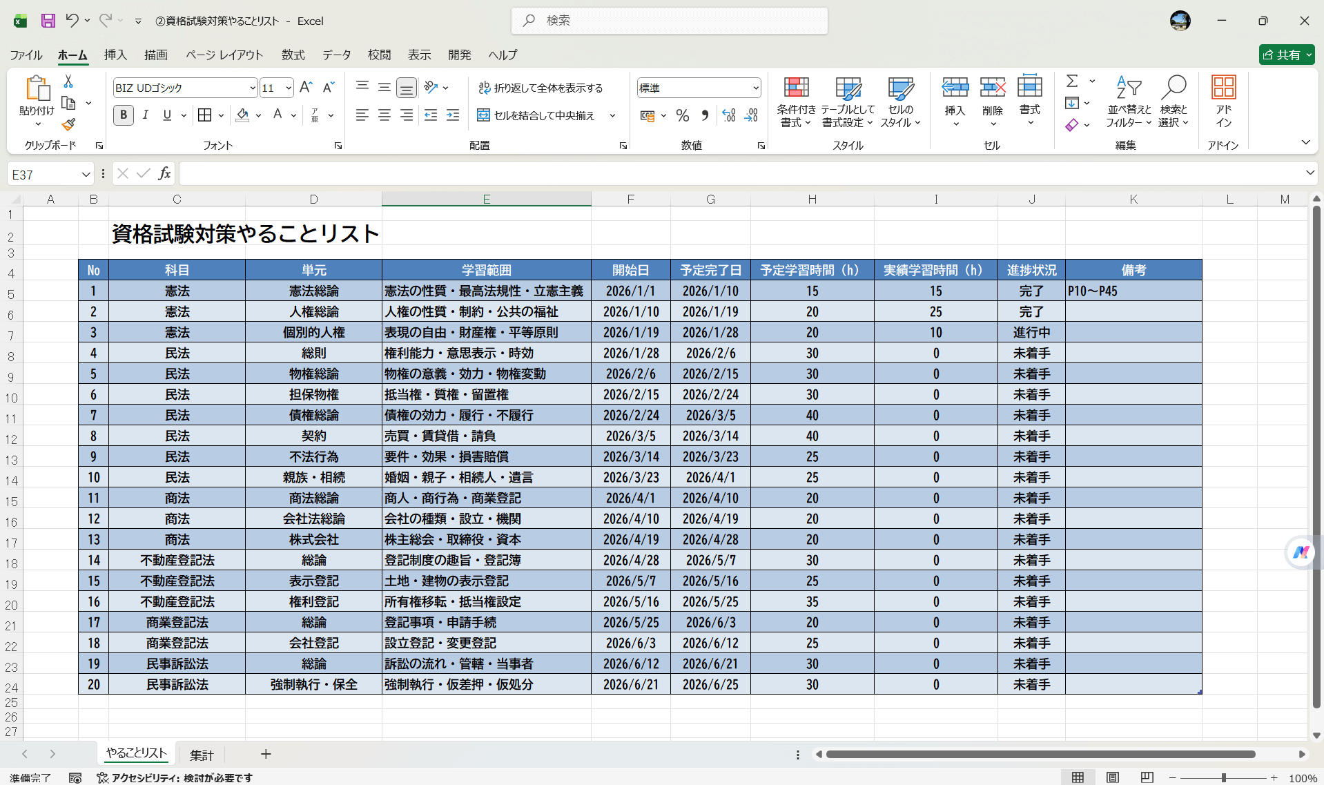Apply percent style to the cell
Image resolution: width=1324 pixels, height=785 pixels.
pos(683,115)
